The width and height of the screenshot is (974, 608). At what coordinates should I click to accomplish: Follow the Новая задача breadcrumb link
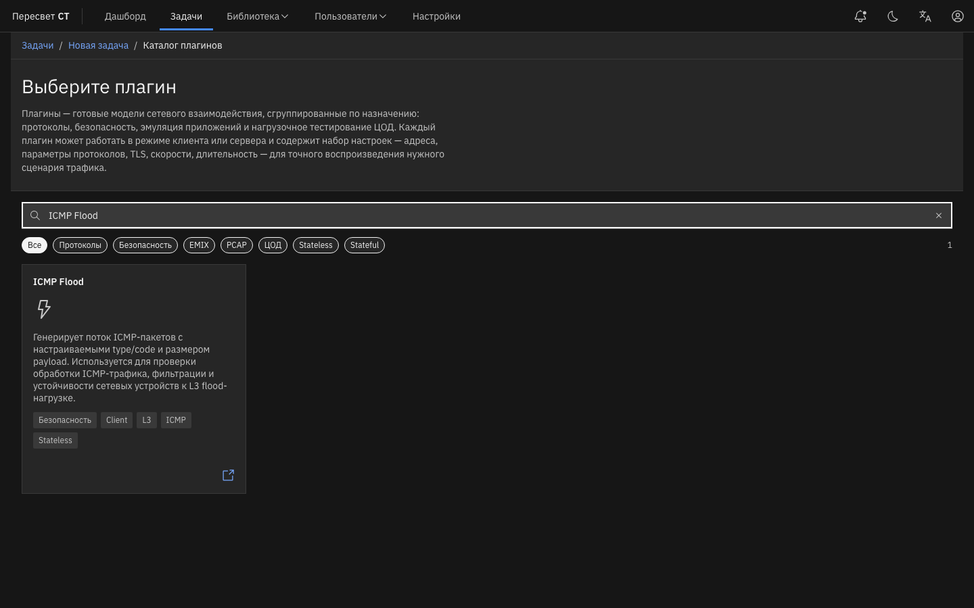tap(98, 45)
